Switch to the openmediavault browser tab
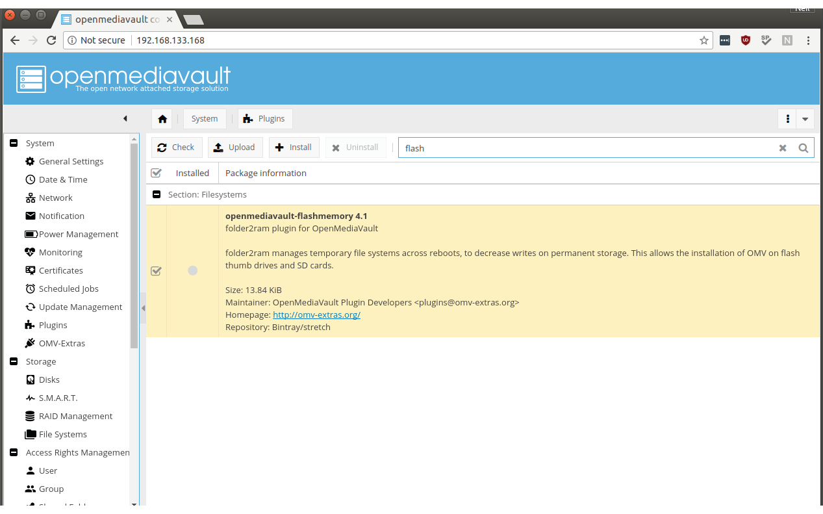Screen dimensions: 823x514 [117, 19]
